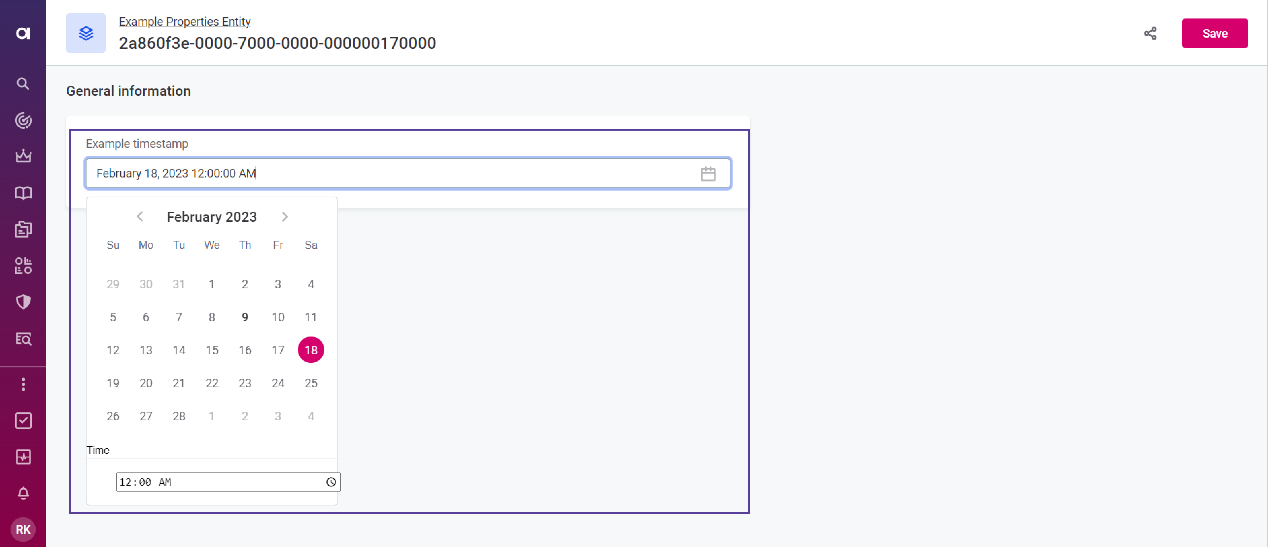Open the calendar icon in timestamp field
Screen dimensions: 1268x547
(708, 173)
